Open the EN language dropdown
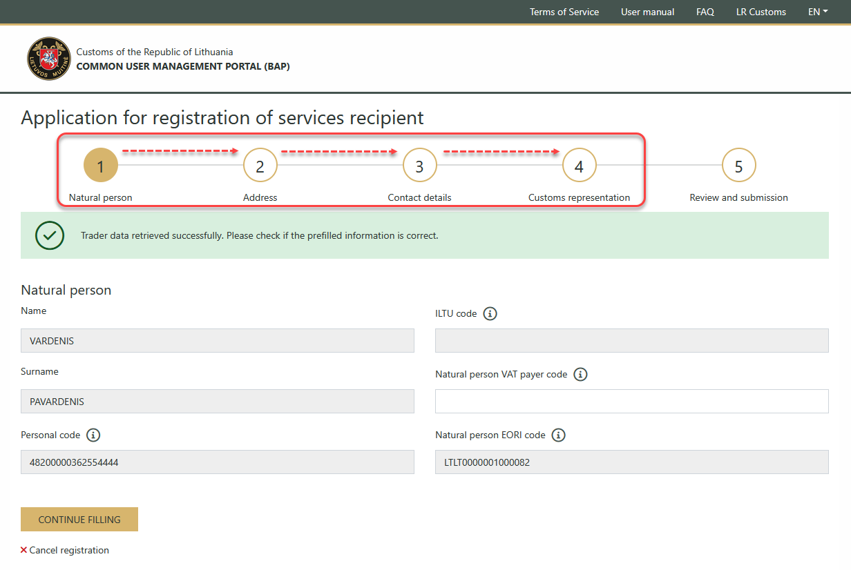The width and height of the screenshot is (851, 570). pos(817,12)
